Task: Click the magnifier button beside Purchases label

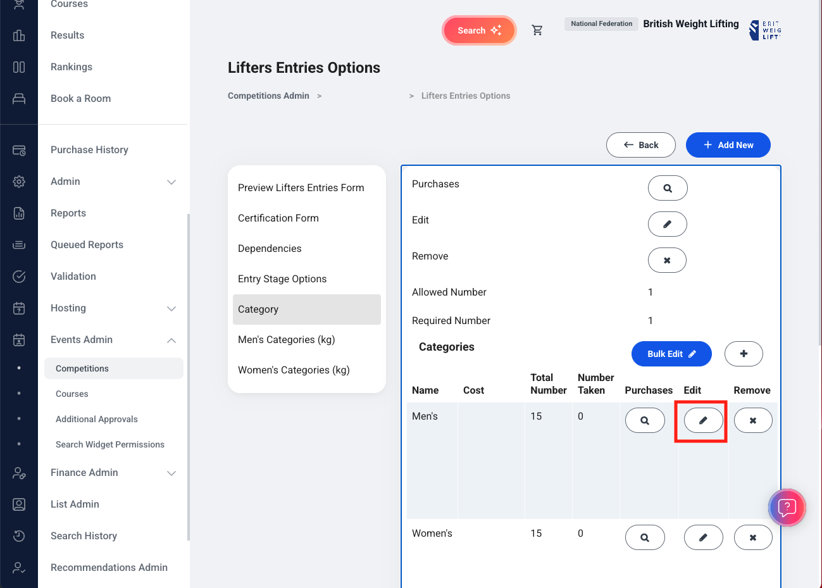Action: click(x=668, y=188)
